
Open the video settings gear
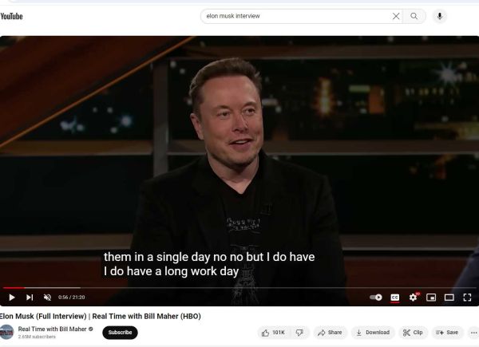(x=413, y=298)
